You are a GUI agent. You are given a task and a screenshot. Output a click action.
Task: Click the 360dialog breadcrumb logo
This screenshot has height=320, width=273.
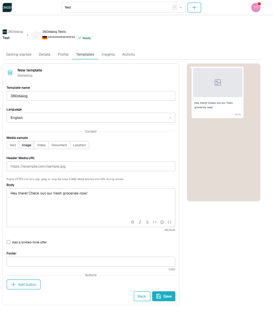pos(5,32)
